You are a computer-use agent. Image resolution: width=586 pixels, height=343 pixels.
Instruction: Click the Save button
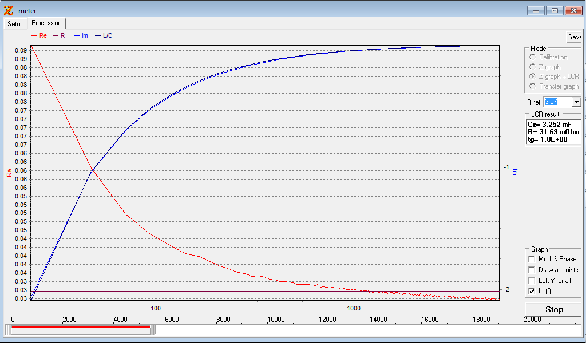[575, 37]
